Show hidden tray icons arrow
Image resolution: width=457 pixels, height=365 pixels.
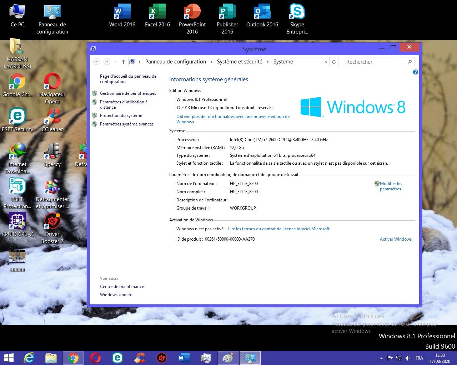tap(381, 358)
